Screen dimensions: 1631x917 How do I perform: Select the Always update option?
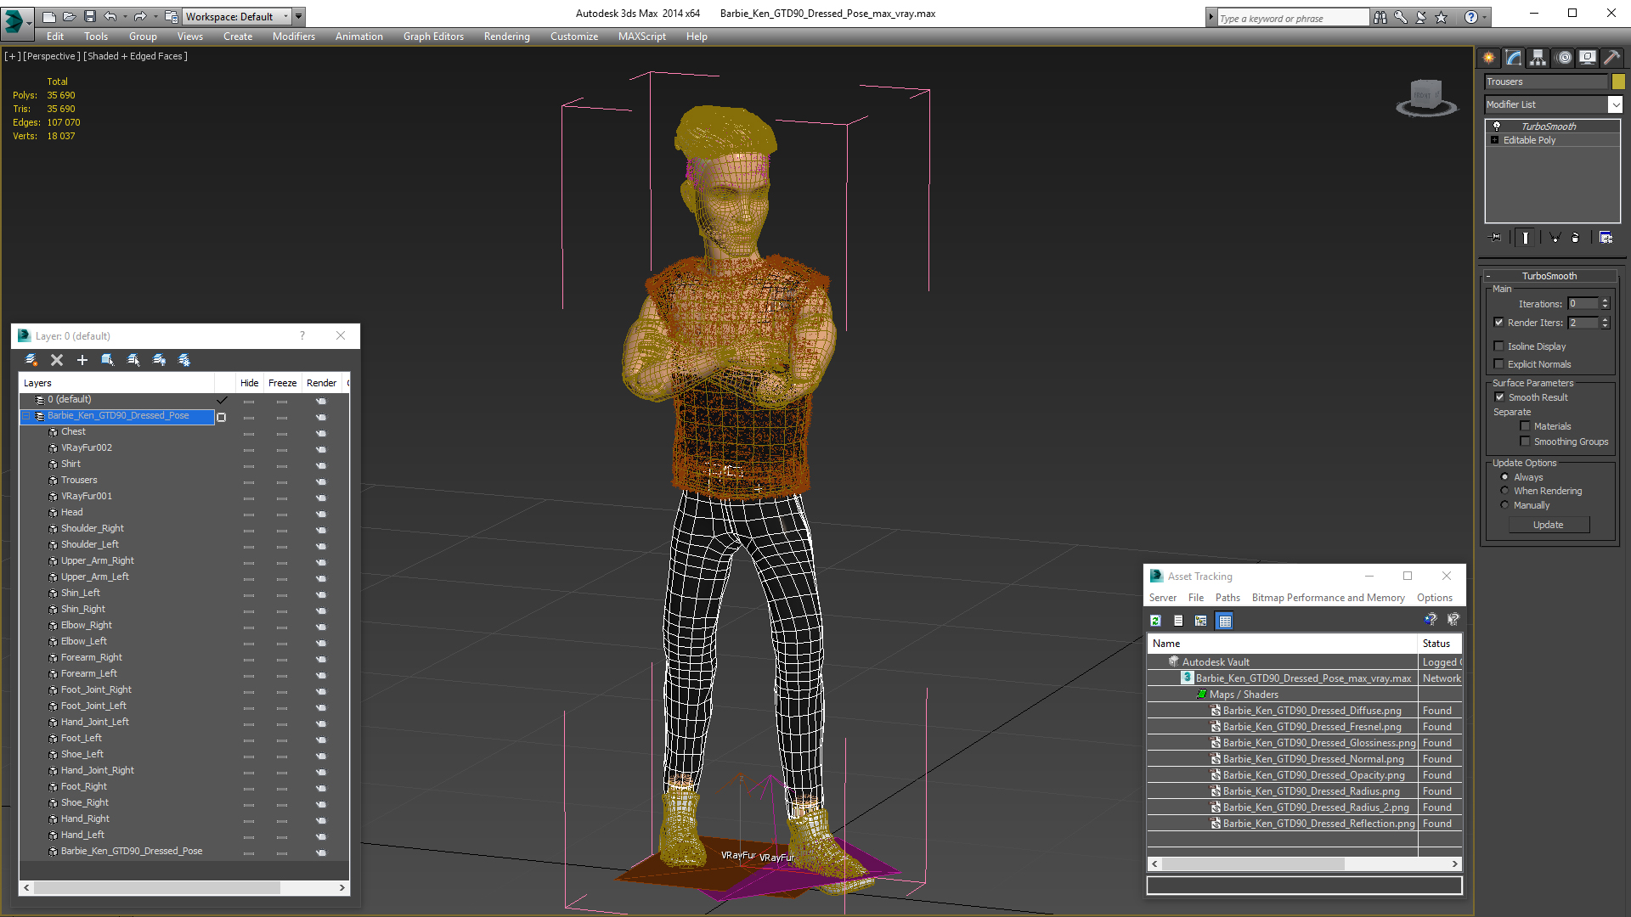[x=1504, y=476]
